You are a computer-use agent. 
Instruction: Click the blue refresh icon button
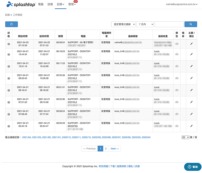tap(12, 25)
